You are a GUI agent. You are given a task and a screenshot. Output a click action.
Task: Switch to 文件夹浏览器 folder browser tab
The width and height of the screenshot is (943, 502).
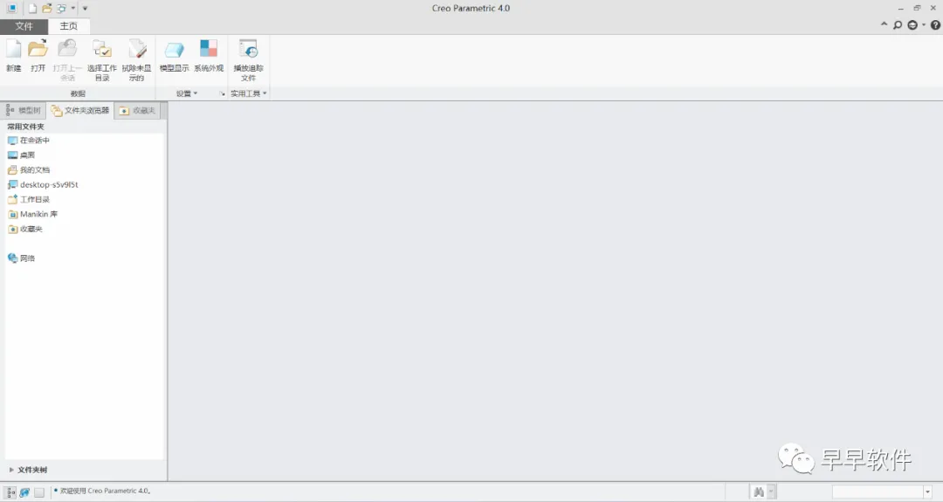click(80, 111)
